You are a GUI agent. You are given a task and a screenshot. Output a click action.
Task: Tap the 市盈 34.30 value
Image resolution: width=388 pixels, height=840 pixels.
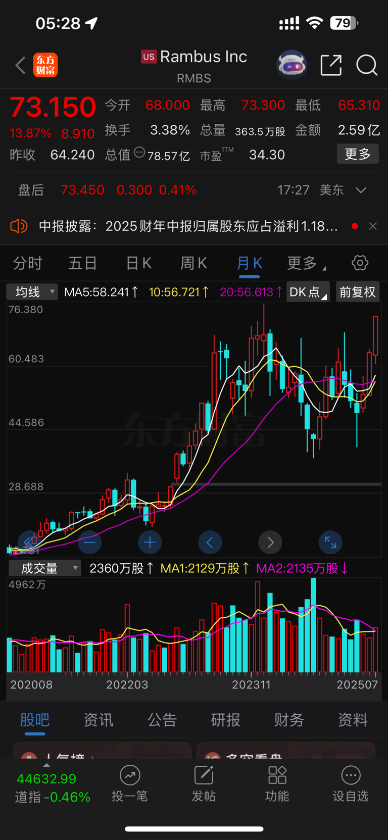267,155
